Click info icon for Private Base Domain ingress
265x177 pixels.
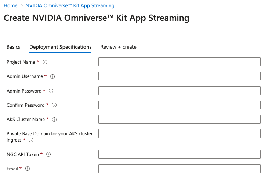(31, 140)
